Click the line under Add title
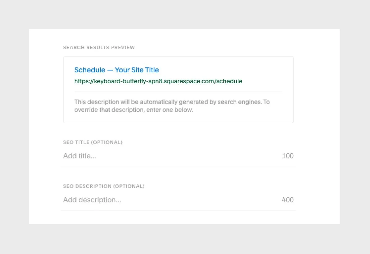Image resolution: width=370 pixels, height=254 pixels. pyautogui.click(x=178, y=167)
